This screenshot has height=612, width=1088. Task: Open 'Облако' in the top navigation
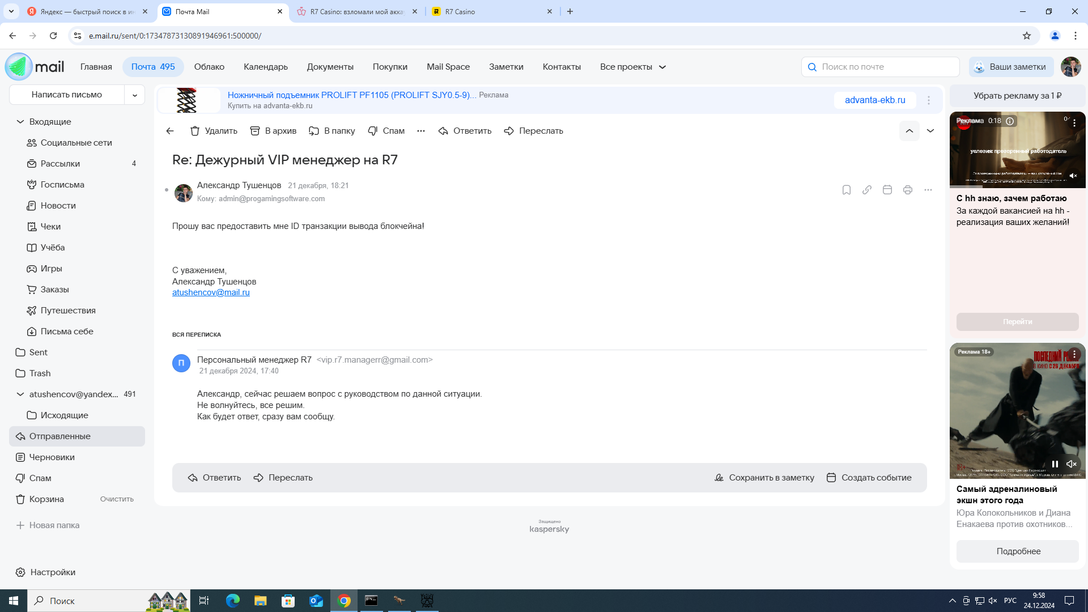click(209, 67)
